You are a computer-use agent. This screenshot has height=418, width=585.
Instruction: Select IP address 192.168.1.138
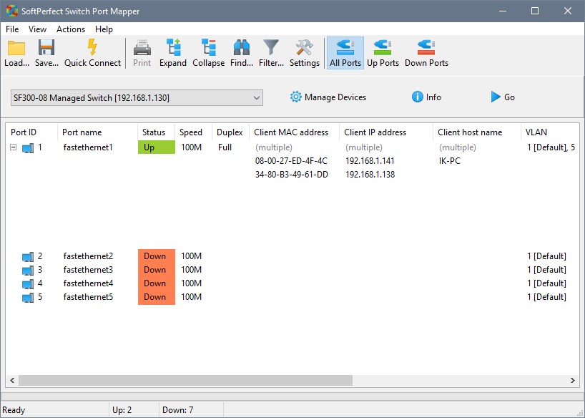[x=370, y=175]
